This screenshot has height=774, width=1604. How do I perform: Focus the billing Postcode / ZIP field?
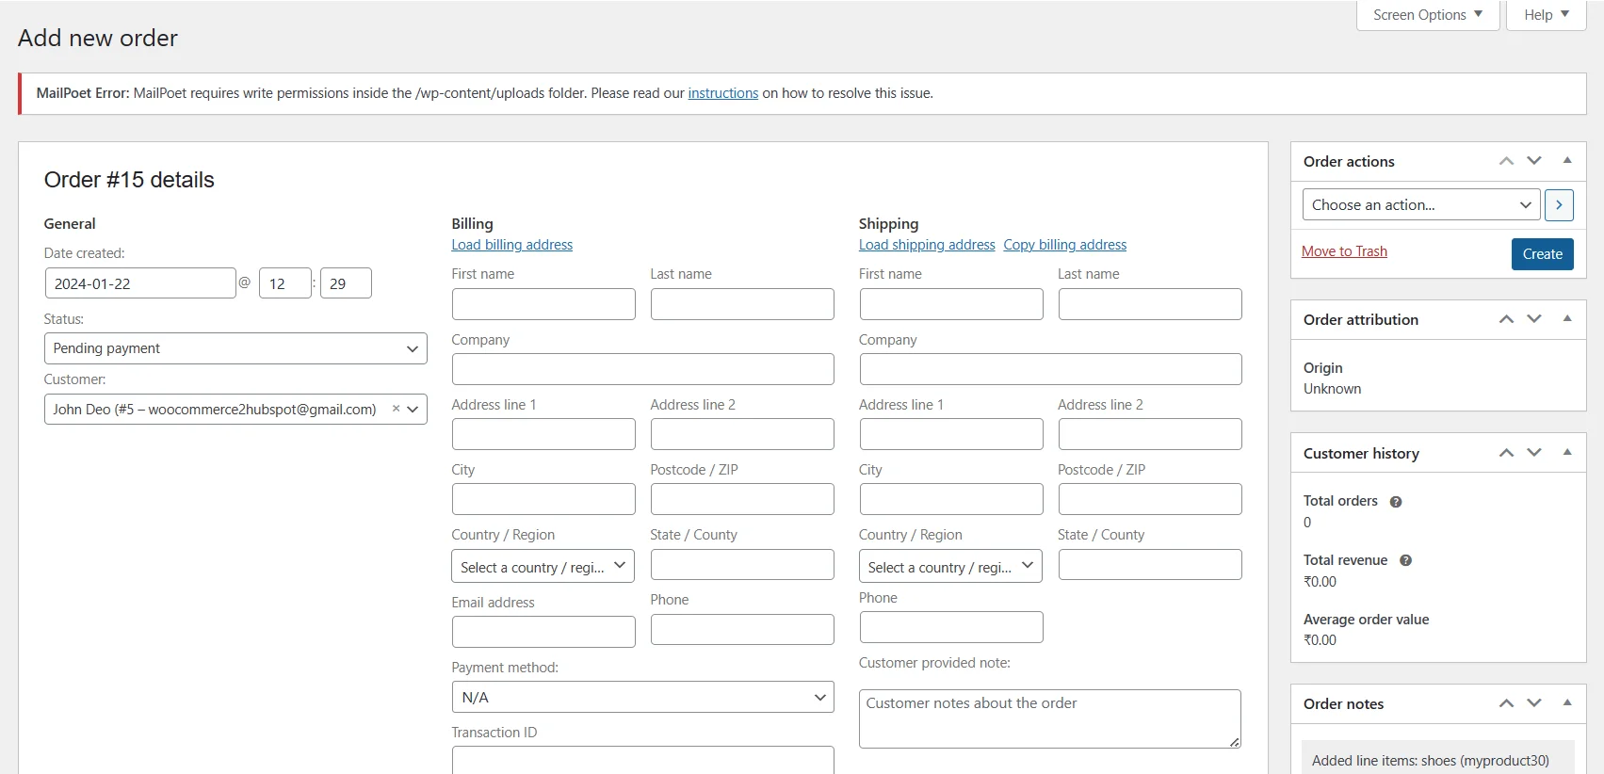[x=742, y=499]
